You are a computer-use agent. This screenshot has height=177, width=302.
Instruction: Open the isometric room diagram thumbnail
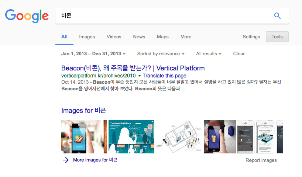tap(179, 137)
